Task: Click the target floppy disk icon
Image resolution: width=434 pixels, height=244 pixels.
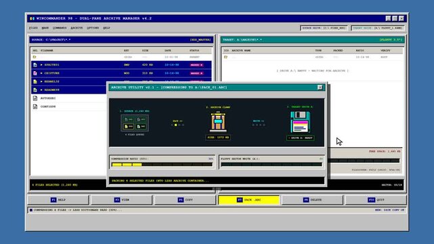Action: pos(301,122)
